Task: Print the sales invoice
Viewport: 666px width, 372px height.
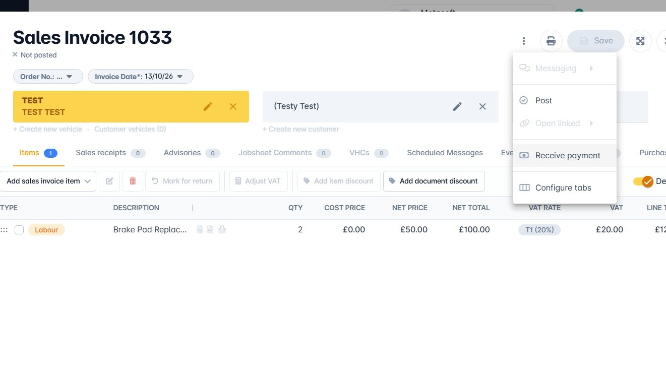Action: [551, 41]
